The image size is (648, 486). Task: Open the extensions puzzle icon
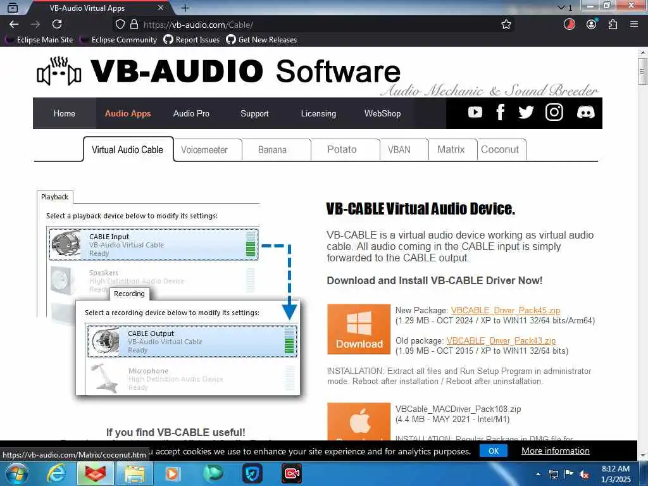tap(613, 25)
